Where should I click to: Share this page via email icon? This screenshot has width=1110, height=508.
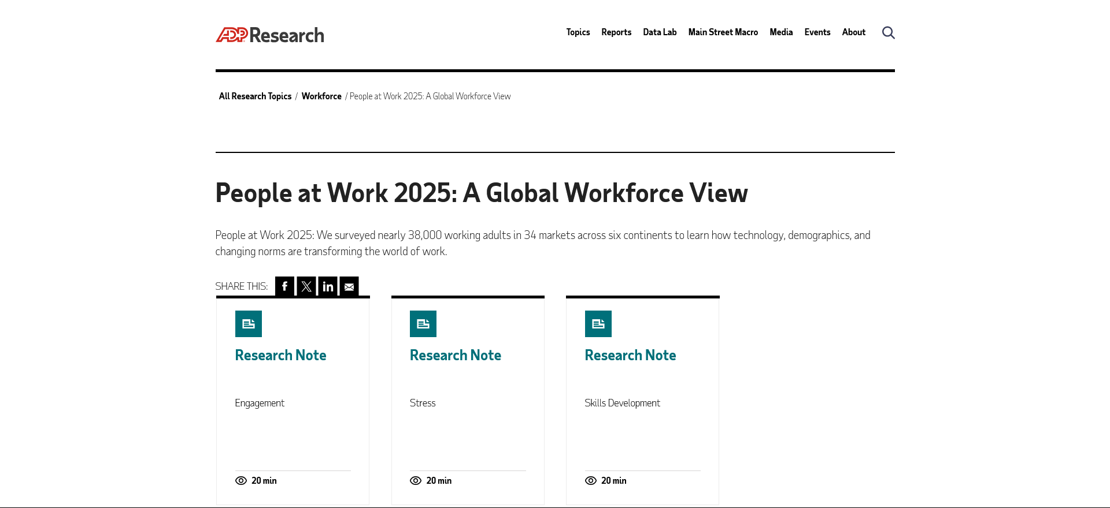click(x=349, y=286)
